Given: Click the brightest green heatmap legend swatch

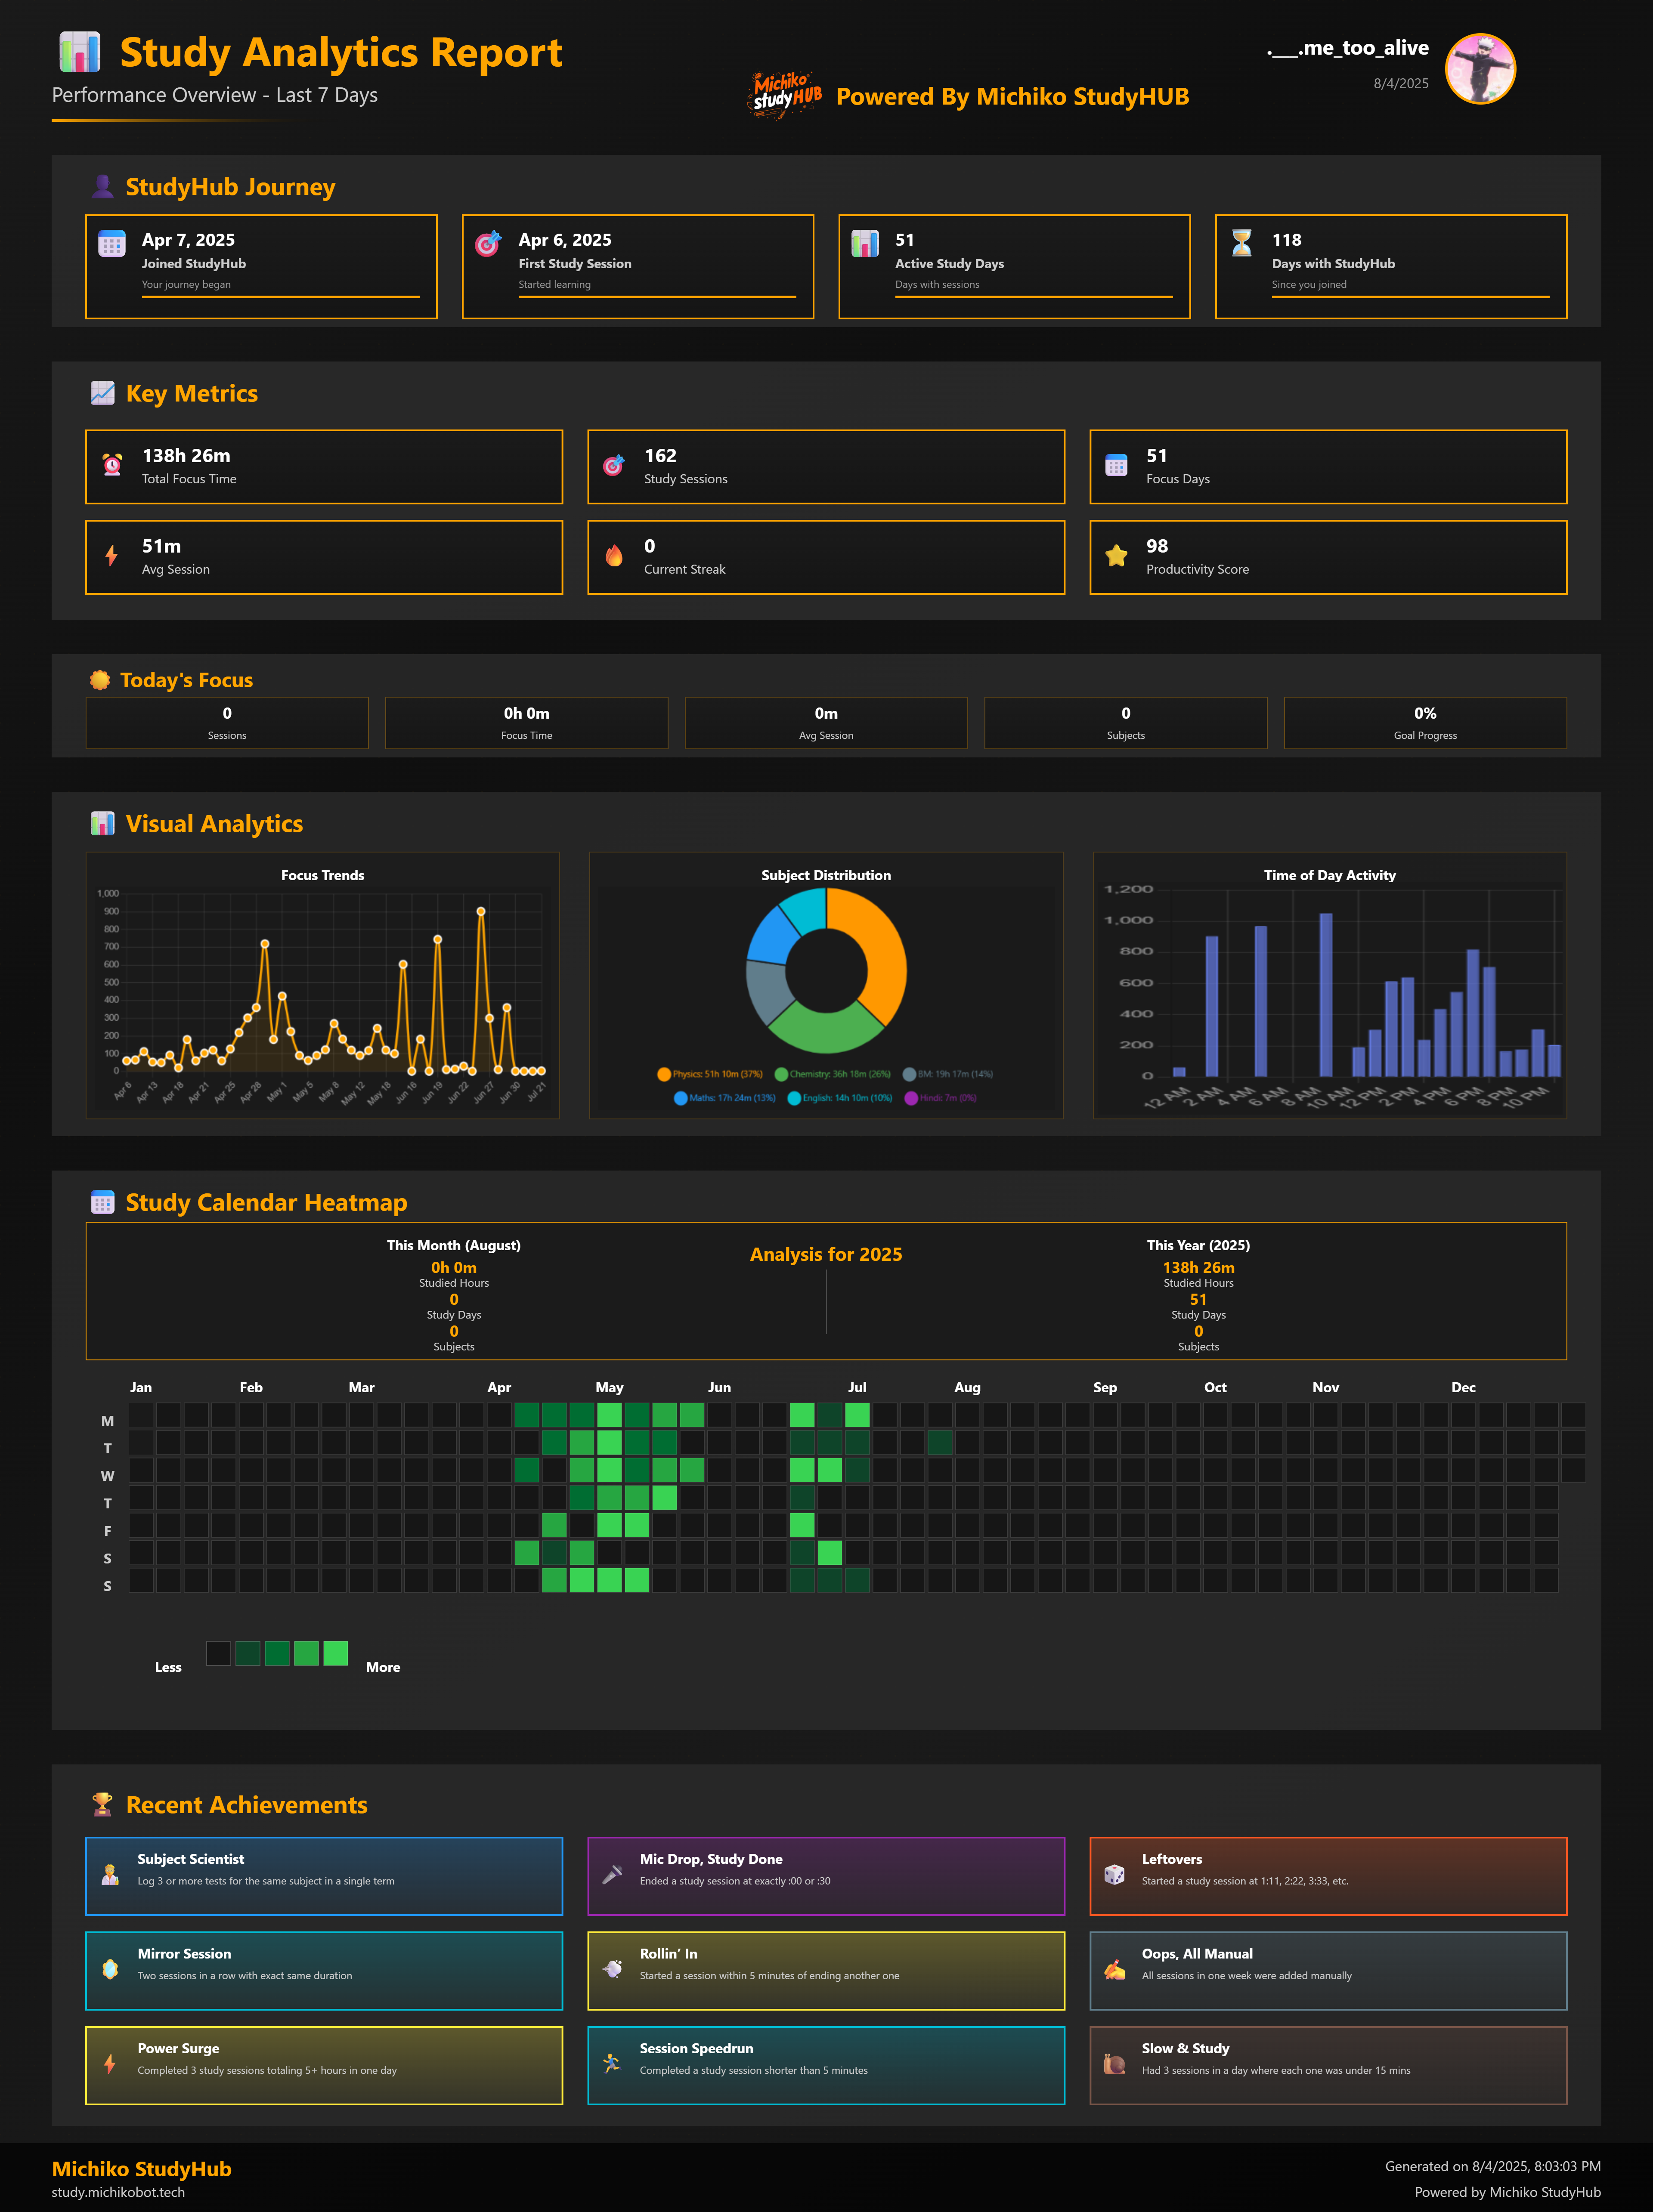Looking at the screenshot, I should click(336, 1653).
